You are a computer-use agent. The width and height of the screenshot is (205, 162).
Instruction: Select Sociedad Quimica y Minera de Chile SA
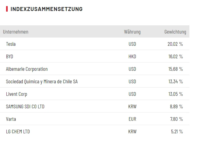(42, 81)
